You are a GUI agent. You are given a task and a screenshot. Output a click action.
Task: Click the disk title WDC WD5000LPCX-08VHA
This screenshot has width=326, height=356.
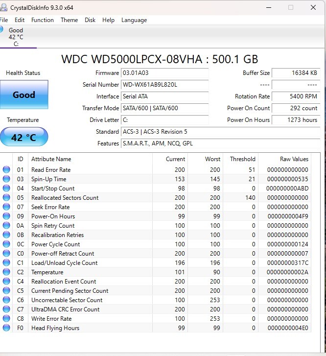click(132, 59)
